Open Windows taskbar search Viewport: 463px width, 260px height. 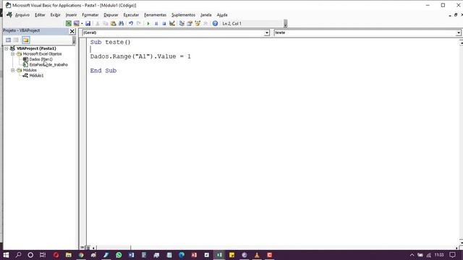pyautogui.click(x=18, y=255)
